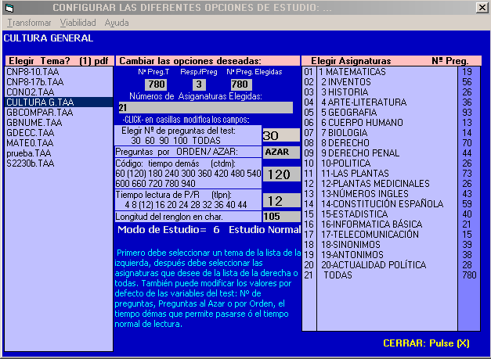Select subject 11-LAS PLANTAS
Viewport: 491px width, 359px height.
(387, 174)
